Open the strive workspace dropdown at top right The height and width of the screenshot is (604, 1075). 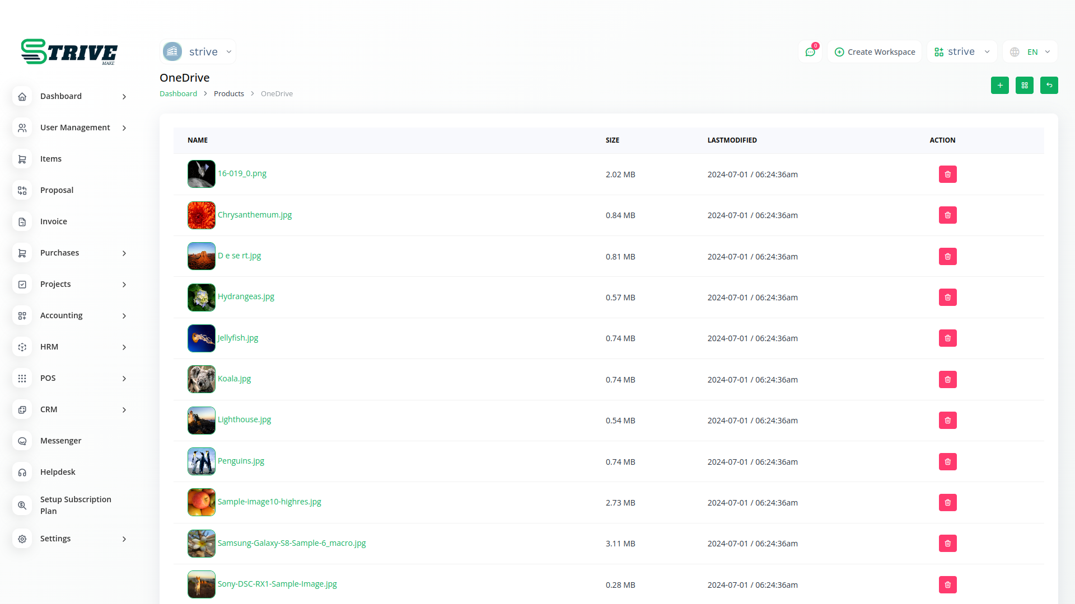(x=962, y=52)
